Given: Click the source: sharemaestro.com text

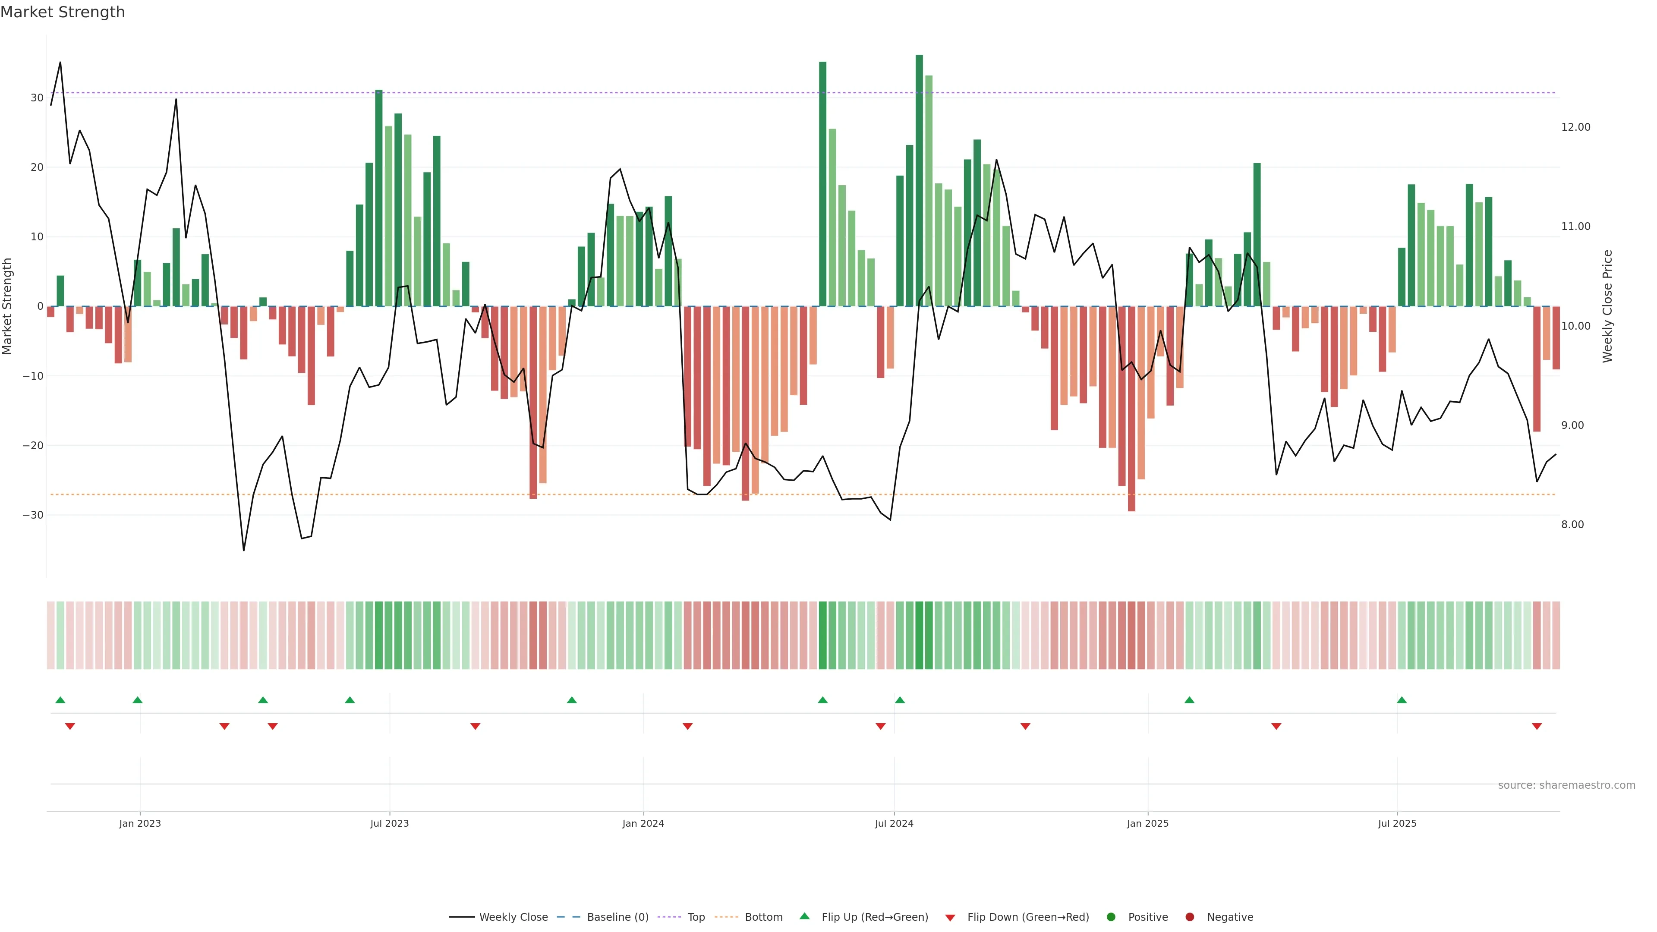Looking at the screenshot, I should [x=1566, y=785].
